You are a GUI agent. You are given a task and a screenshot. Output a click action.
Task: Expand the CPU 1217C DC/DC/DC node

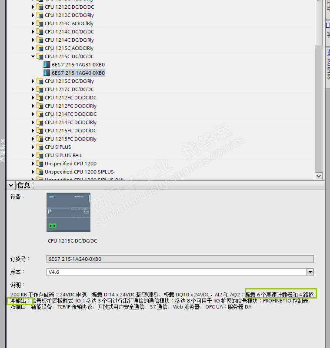coord(33,89)
